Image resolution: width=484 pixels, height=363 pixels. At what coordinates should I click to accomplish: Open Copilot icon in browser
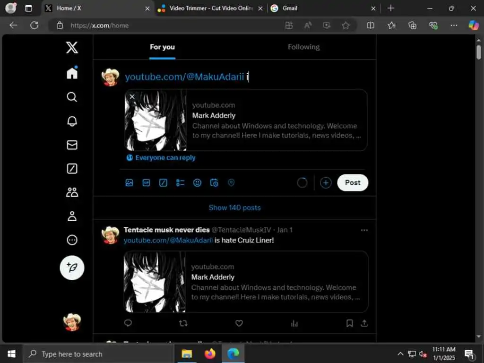click(474, 26)
